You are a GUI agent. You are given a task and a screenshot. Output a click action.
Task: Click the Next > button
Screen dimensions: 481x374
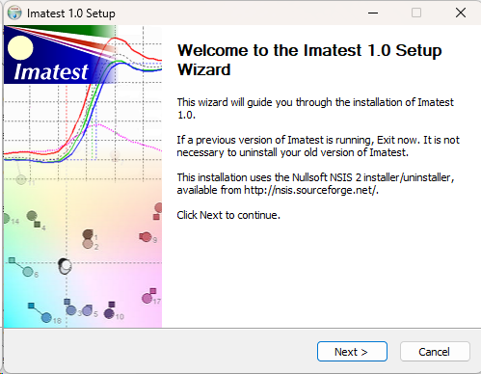pos(352,352)
